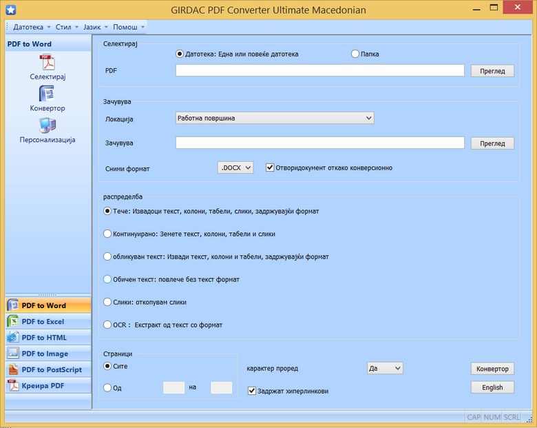
Task: Open the карактер проред Да dropdown
Action: (385, 368)
